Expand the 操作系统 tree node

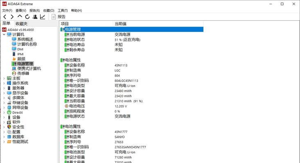[x=4, y=83]
